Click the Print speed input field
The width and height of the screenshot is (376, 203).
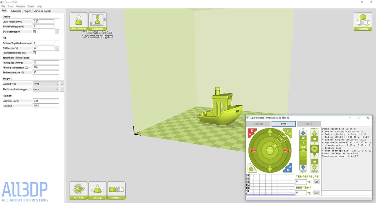click(x=46, y=62)
